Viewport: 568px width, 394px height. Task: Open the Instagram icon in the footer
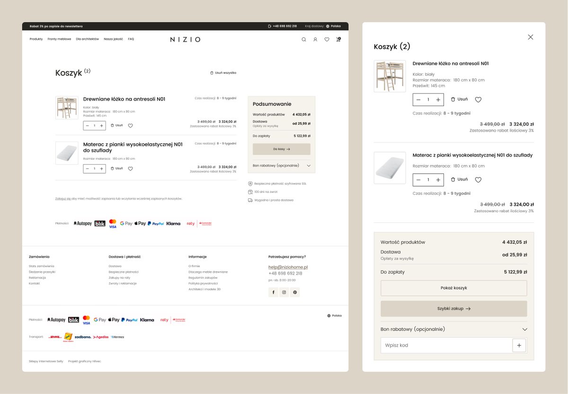tap(284, 292)
